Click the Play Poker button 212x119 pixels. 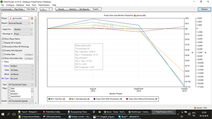[x=19, y=9]
